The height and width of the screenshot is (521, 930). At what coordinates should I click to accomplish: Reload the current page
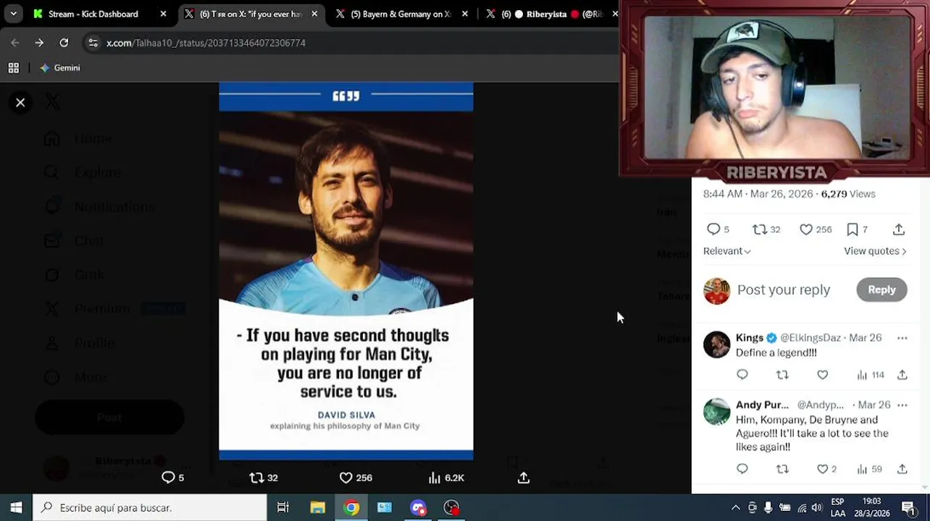[x=64, y=43]
